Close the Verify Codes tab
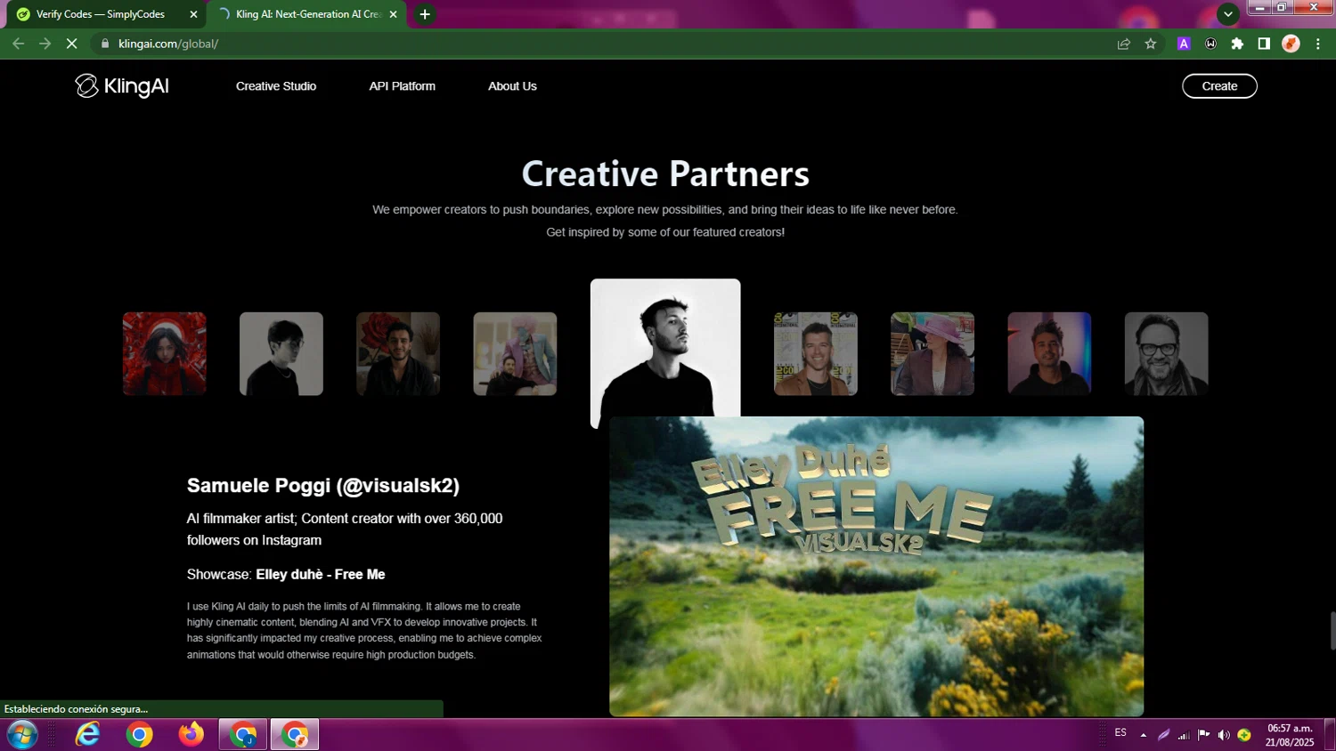Screen dimensions: 1336x751 point(193,14)
